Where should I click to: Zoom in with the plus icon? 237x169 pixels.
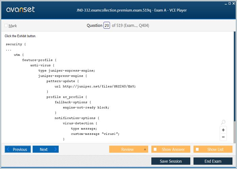coord(223,130)
